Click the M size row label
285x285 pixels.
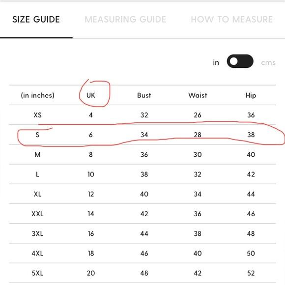(37, 155)
